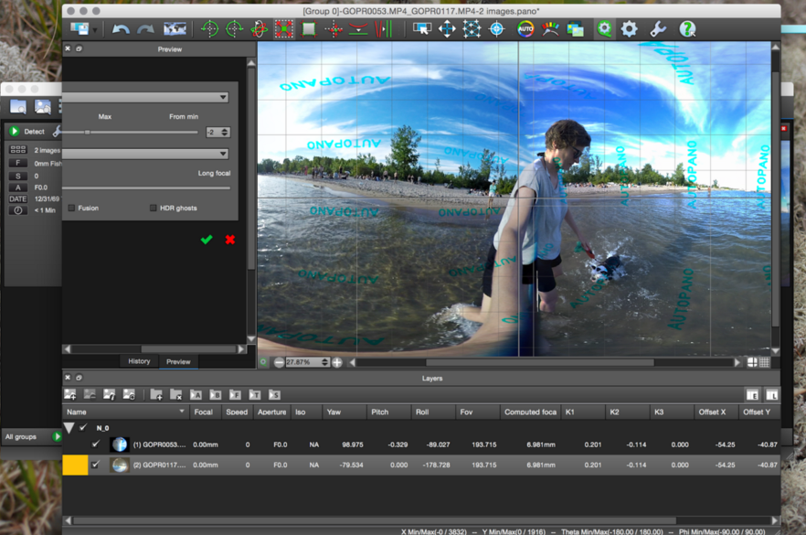Redo the last undone edit

[145, 29]
